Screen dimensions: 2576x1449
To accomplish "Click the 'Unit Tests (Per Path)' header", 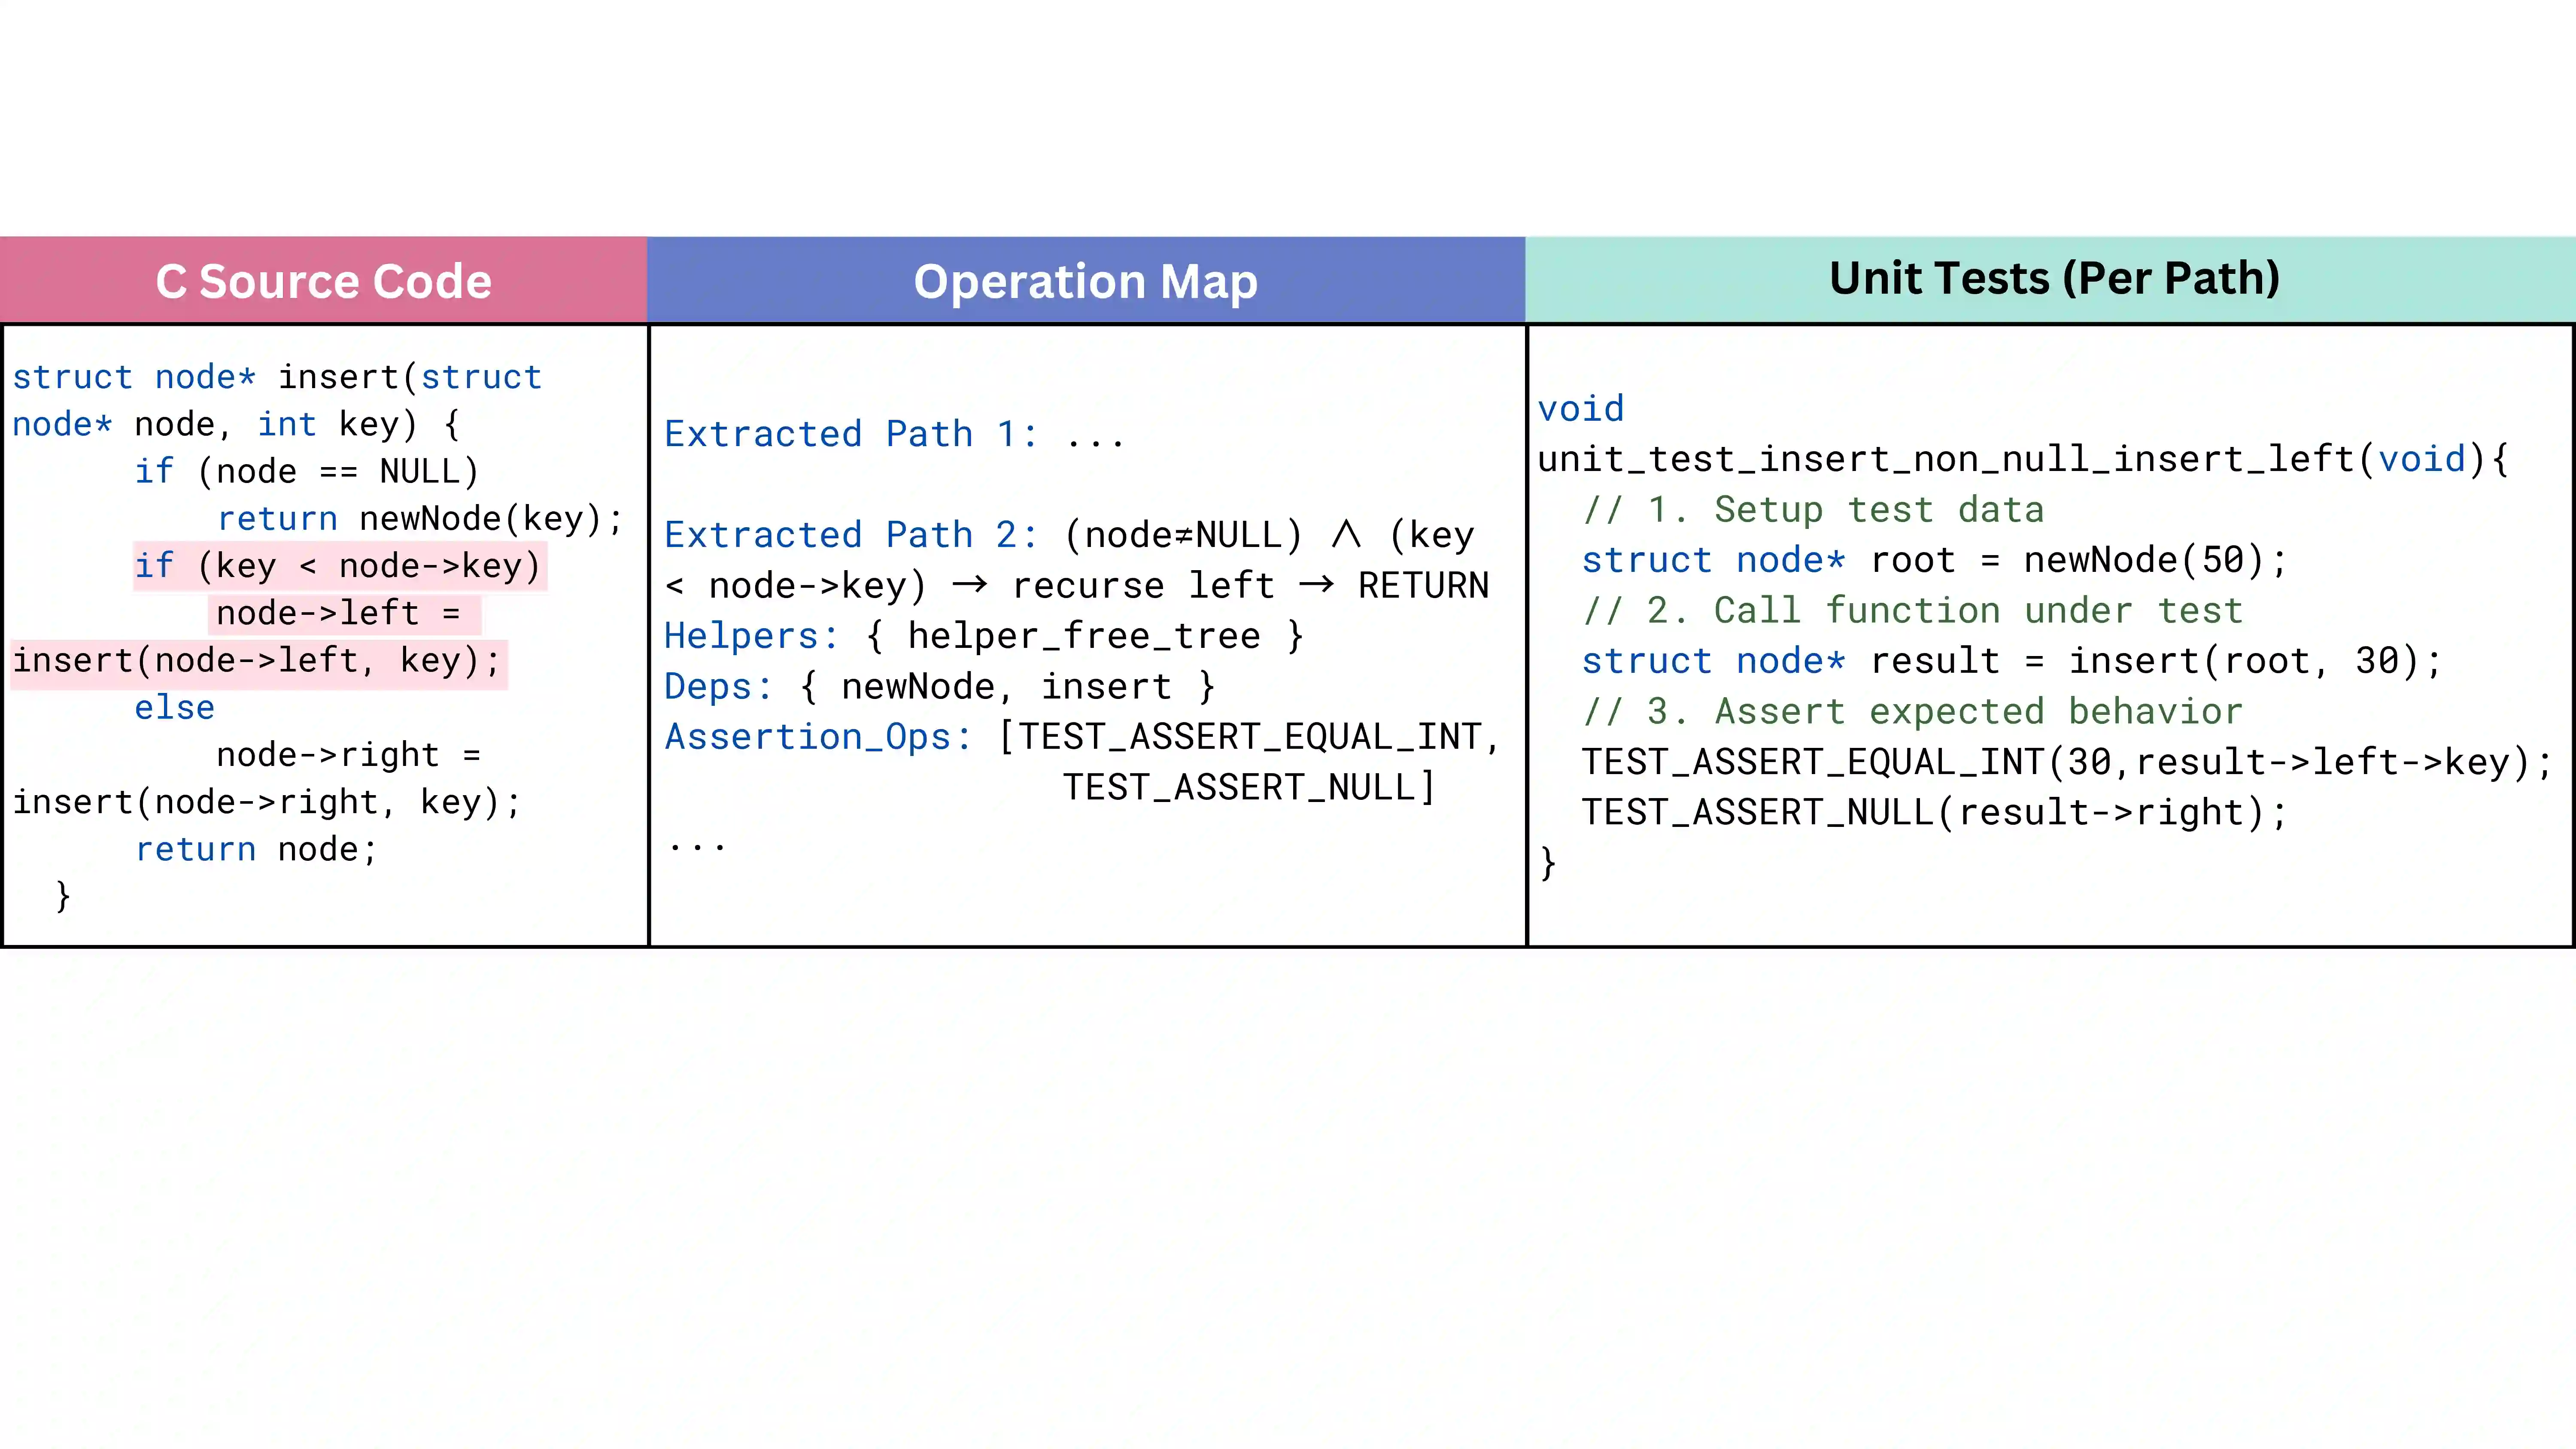I will point(2054,278).
